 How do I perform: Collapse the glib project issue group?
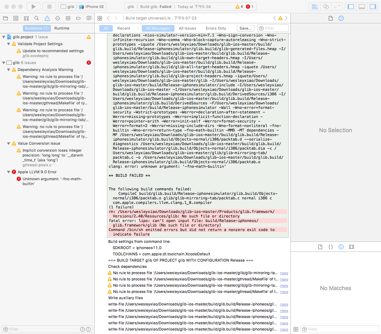pyautogui.click(x=3, y=37)
